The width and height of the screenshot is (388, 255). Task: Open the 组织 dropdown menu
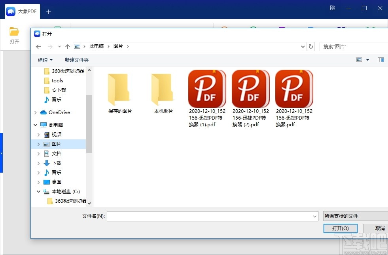(x=45, y=59)
